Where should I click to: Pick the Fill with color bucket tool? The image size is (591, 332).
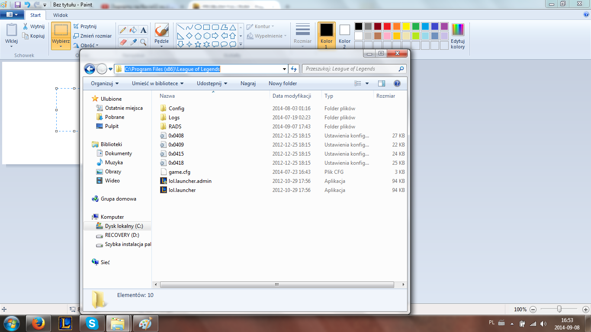click(133, 30)
